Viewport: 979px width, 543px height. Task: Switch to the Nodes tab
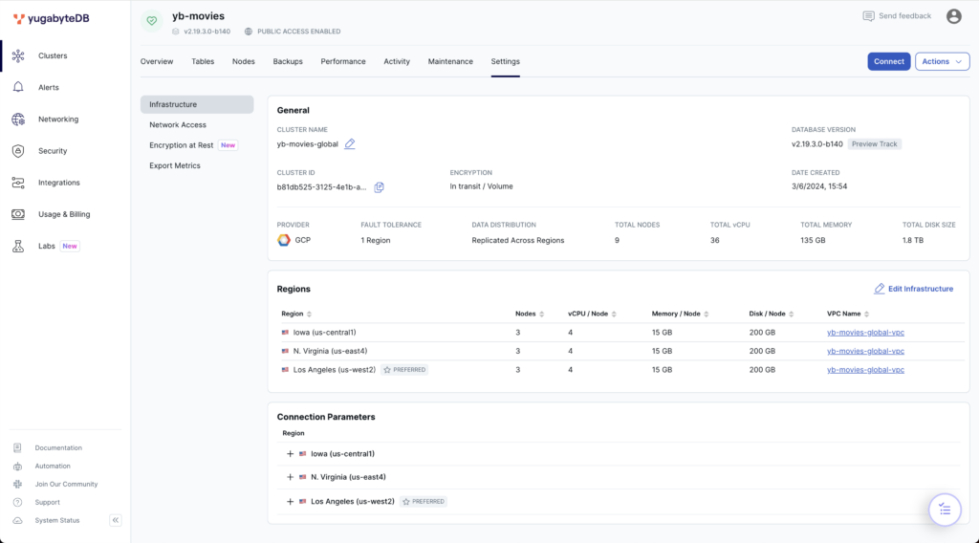coord(244,61)
